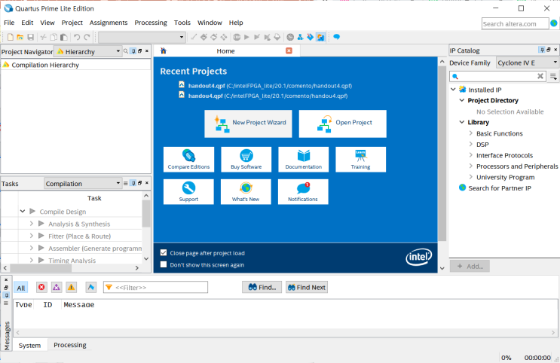Show only error messages with red filter icon
The width and height of the screenshot is (560, 363).
(41, 287)
